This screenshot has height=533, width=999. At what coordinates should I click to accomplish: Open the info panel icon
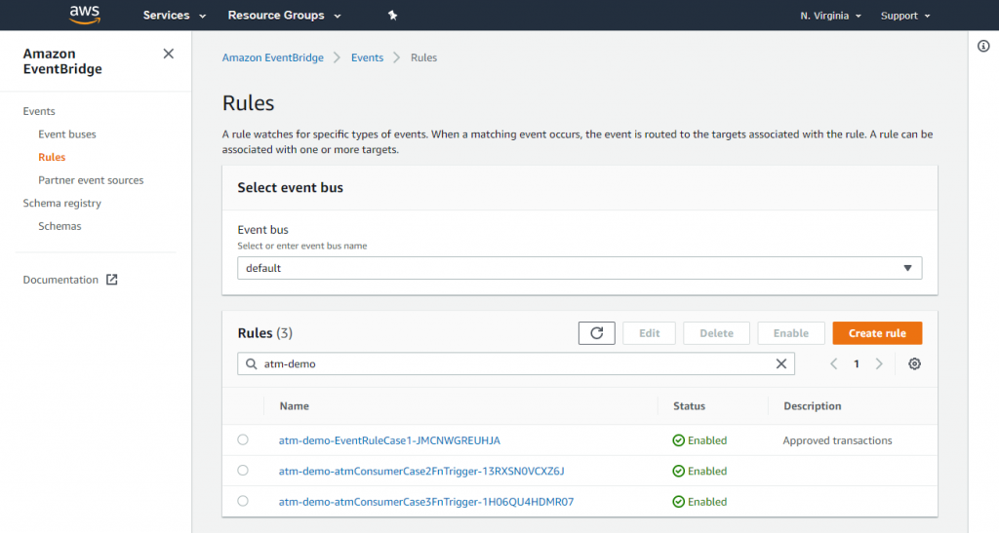[983, 46]
